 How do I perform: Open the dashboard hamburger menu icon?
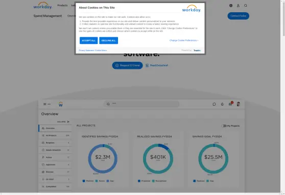pos(45,104)
